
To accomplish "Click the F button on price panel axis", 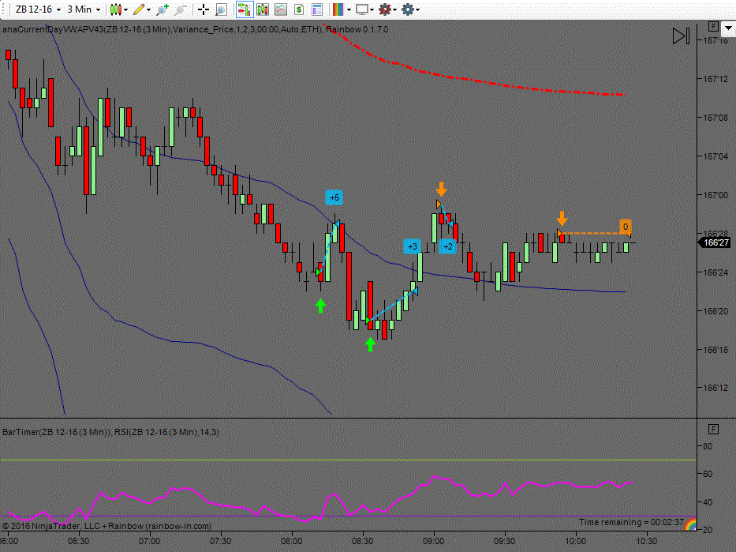I will (713, 26).
